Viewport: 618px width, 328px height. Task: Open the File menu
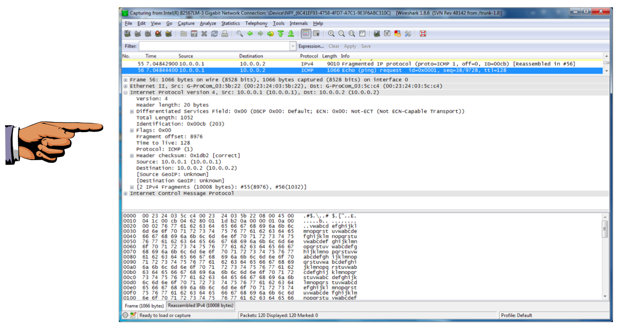(x=128, y=23)
